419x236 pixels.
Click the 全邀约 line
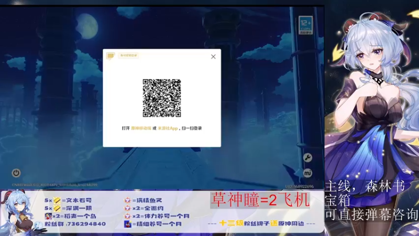[144, 208]
